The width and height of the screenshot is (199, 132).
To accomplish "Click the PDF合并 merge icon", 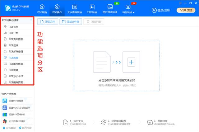I will [5, 27].
